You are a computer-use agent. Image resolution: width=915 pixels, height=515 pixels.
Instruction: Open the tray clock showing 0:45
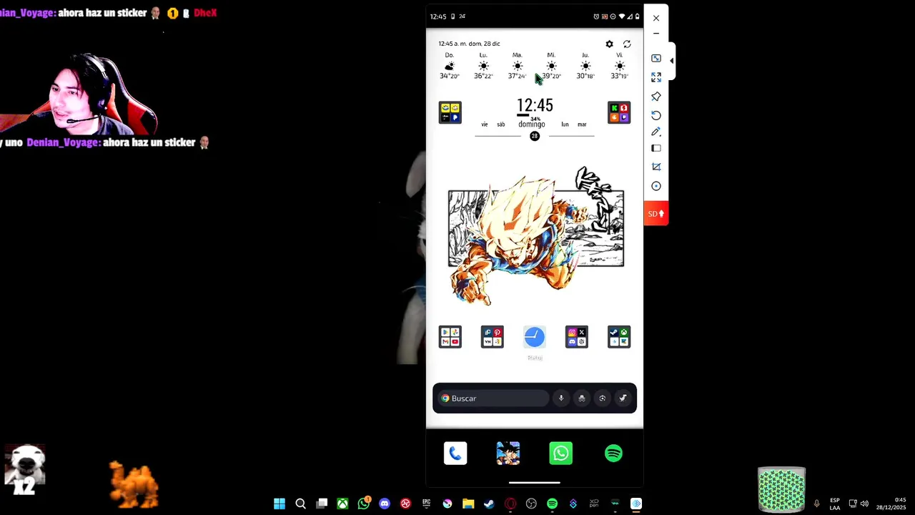891,504
